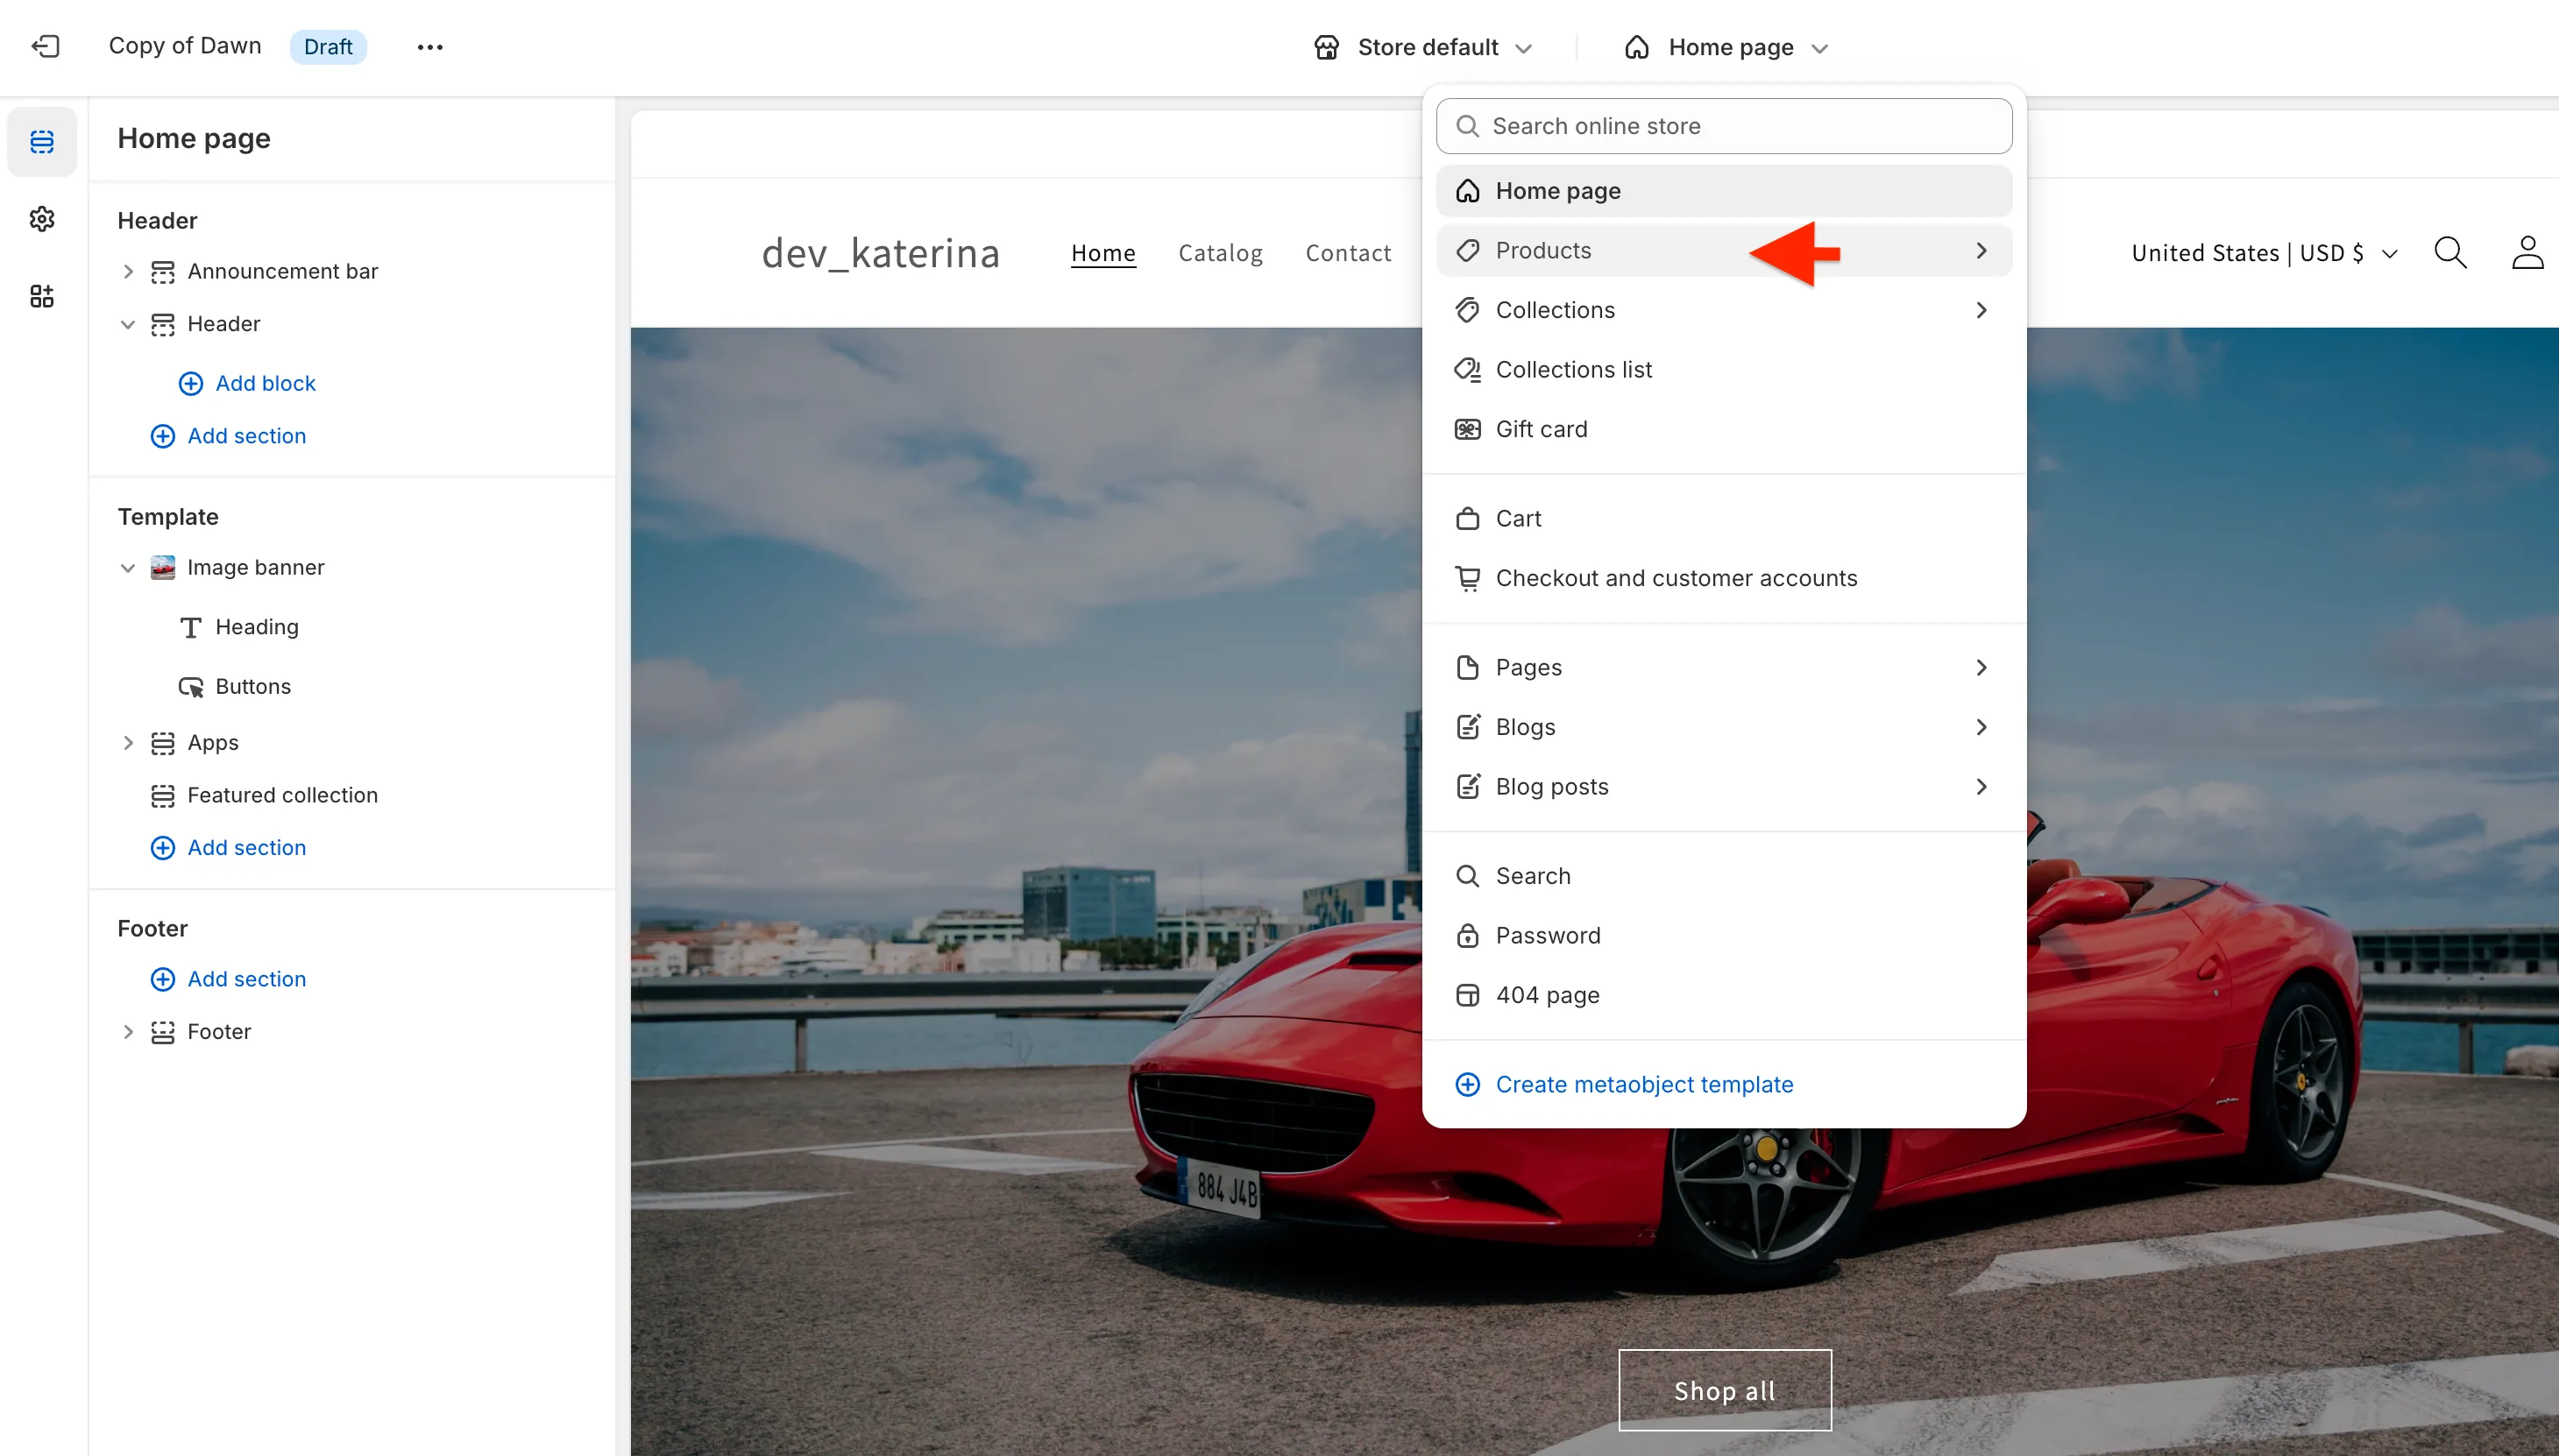The image size is (2559, 1456).
Task: Expand the Footer section item
Action: coord(128,1031)
